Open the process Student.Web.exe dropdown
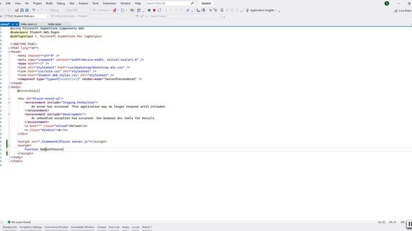Image resolution: width=412 pixels, height=231 pixels. [x=26, y=16]
